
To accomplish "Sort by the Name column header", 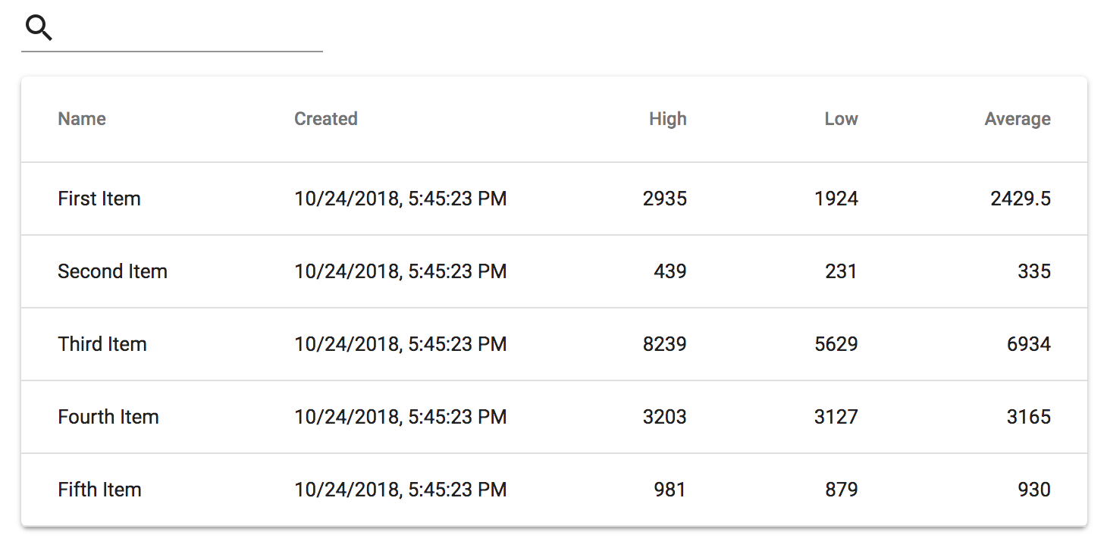I will 82,119.
